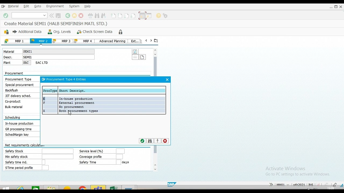Select No procurement entry

104,107
